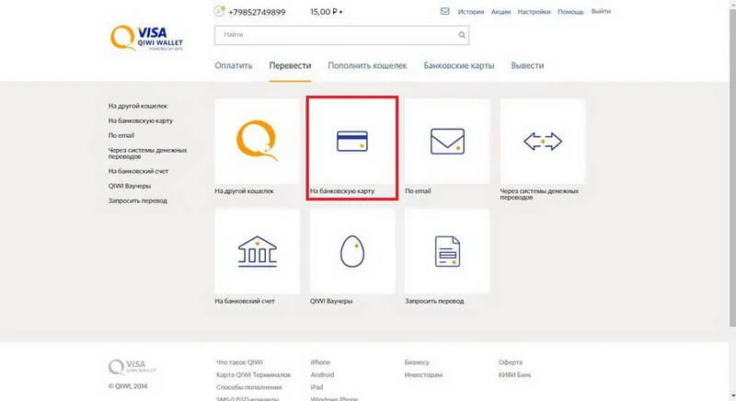Select the bank card transfer icon
This screenshot has height=401, width=736.
pos(352,141)
